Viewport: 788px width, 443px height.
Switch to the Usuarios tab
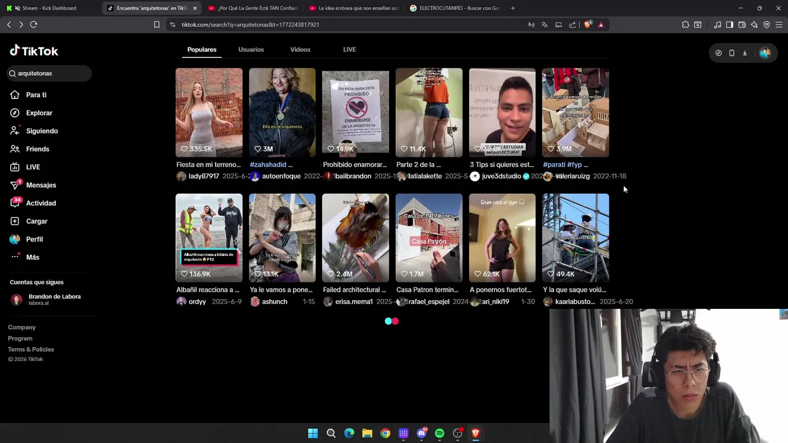251,49
